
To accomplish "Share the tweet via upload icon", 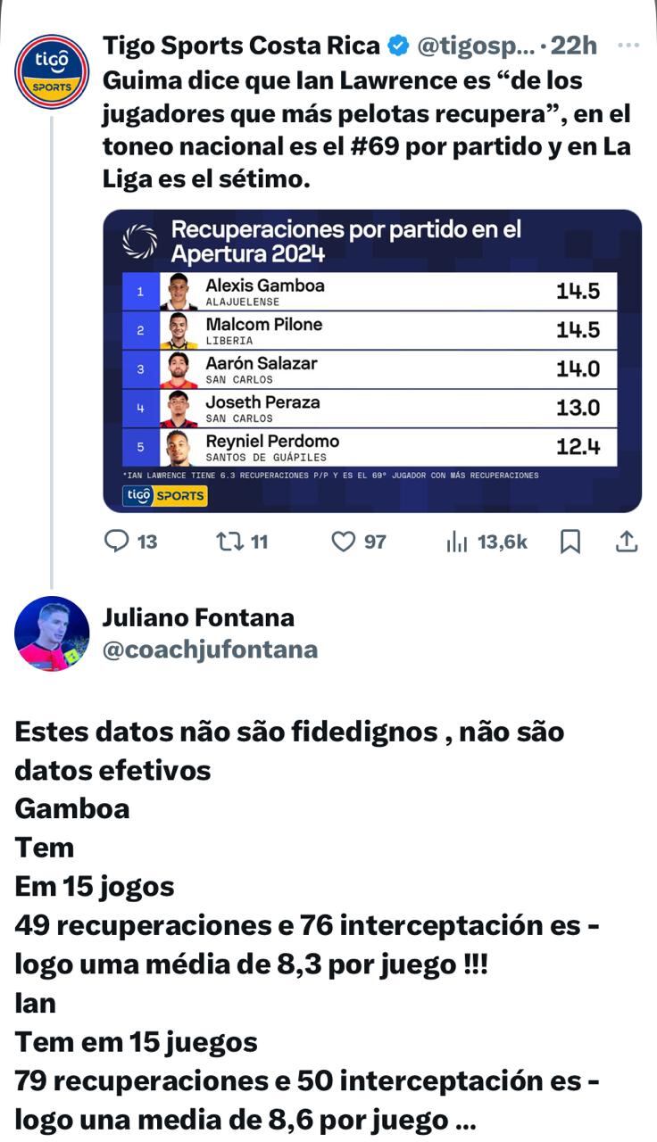I will pyautogui.click(x=627, y=541).
